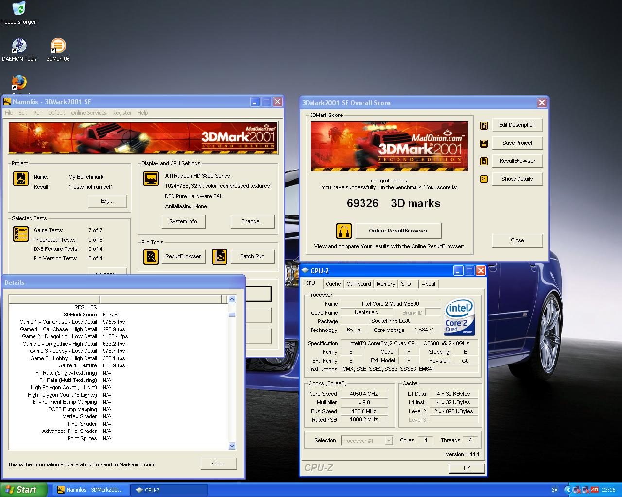Click the Save Project floppy icon

[x=484, y=143]
